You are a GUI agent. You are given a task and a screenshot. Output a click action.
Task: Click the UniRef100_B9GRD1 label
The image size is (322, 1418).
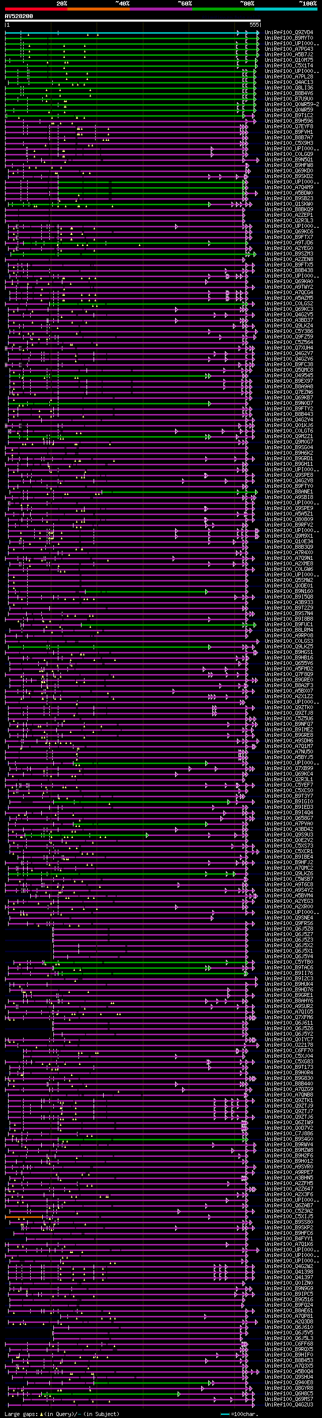[289, 458]
